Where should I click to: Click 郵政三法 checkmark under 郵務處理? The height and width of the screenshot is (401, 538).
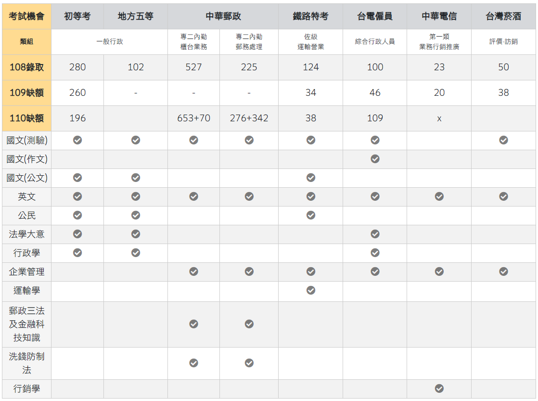(249, 324)
